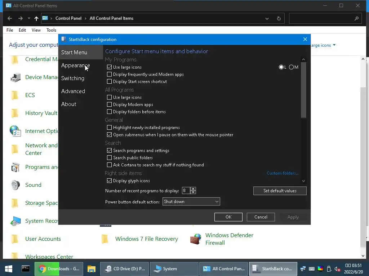Enable Ask Cortana to search option
Viewport: 369px width, 276px height.
(x=109, y=165)
